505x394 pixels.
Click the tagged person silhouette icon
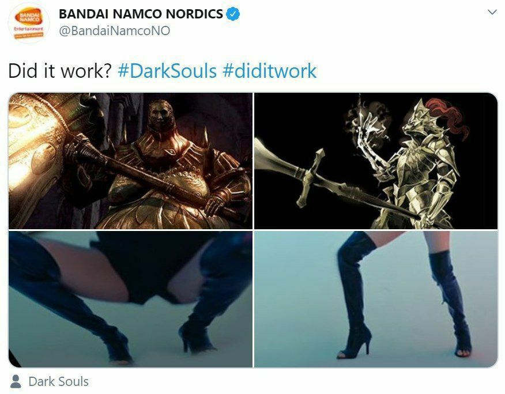[x=16, y=381]
